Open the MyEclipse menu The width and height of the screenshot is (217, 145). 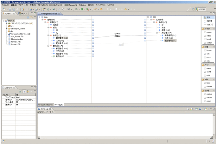[x=82, y=5]
